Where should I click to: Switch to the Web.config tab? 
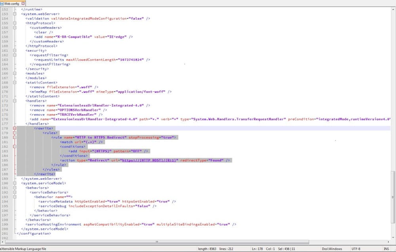pos(12,3)
